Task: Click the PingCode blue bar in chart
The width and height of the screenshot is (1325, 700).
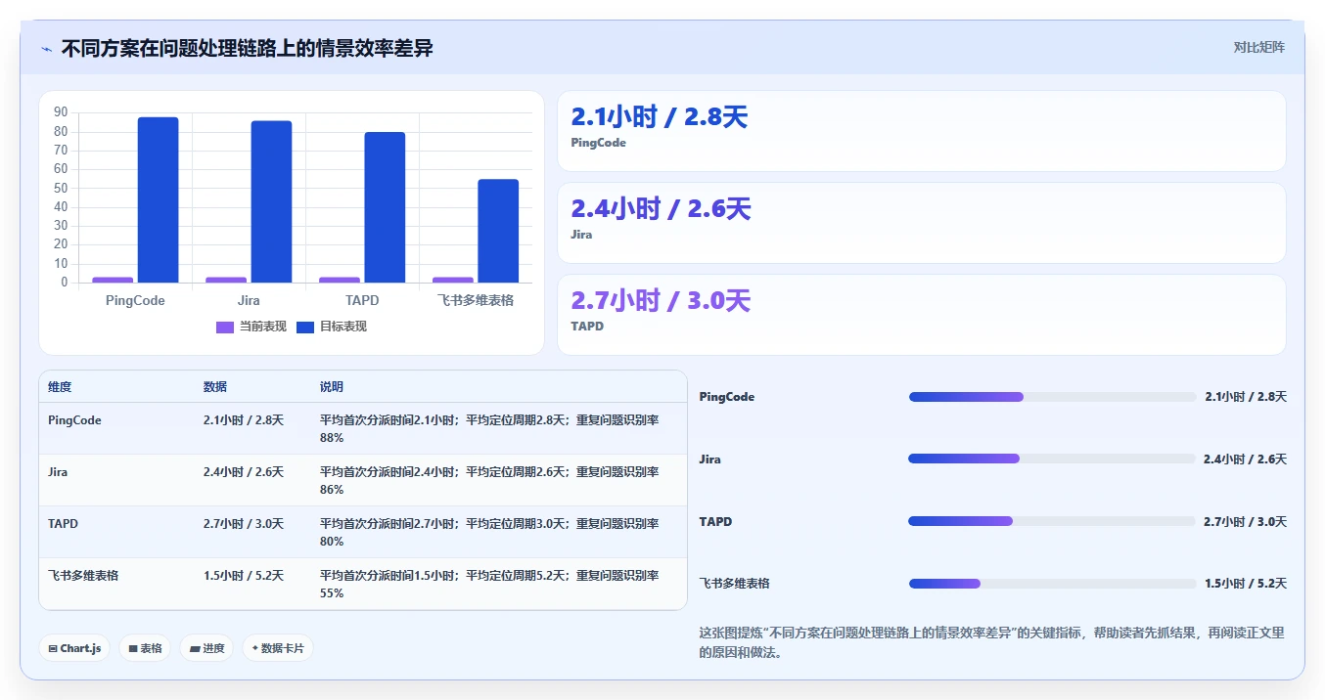Action: pos(158,199)
